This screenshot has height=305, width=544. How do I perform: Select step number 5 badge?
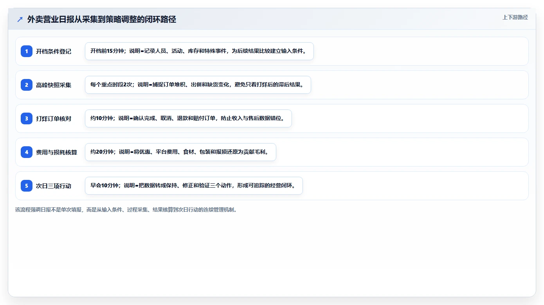click(x=27, y=186)
